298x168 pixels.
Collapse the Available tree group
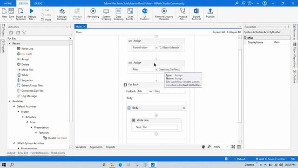coord(10,101)
